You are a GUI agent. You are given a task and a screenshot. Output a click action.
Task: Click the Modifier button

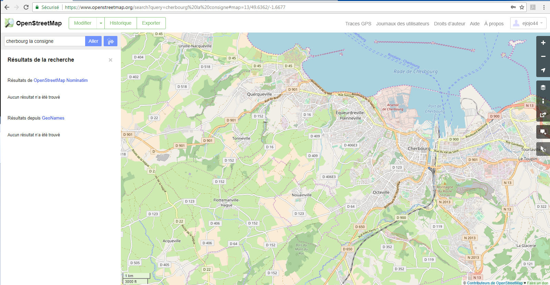[83, 23]
